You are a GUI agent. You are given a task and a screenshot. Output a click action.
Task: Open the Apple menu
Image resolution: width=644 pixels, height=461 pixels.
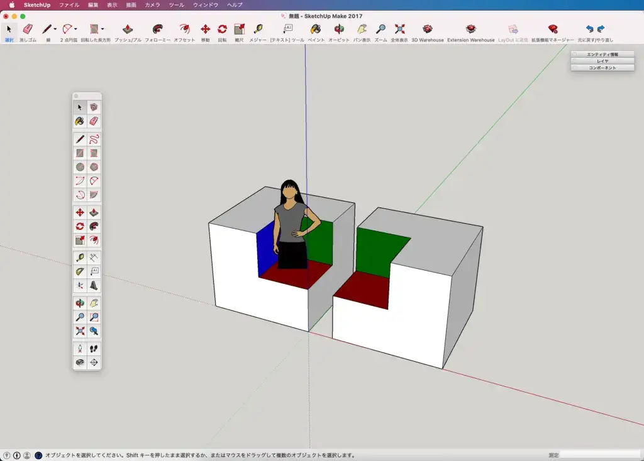pos(12,5)
